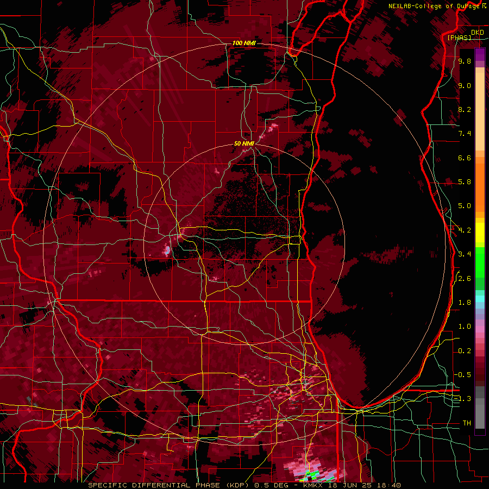Image resolution: width=489 pixels, height=489 pixels.
Task: Click the [PHAS] legend unit label
Action: coord(459,37)
